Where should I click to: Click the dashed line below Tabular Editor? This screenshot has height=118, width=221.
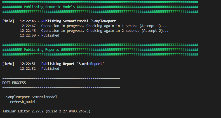coord(33,116)
